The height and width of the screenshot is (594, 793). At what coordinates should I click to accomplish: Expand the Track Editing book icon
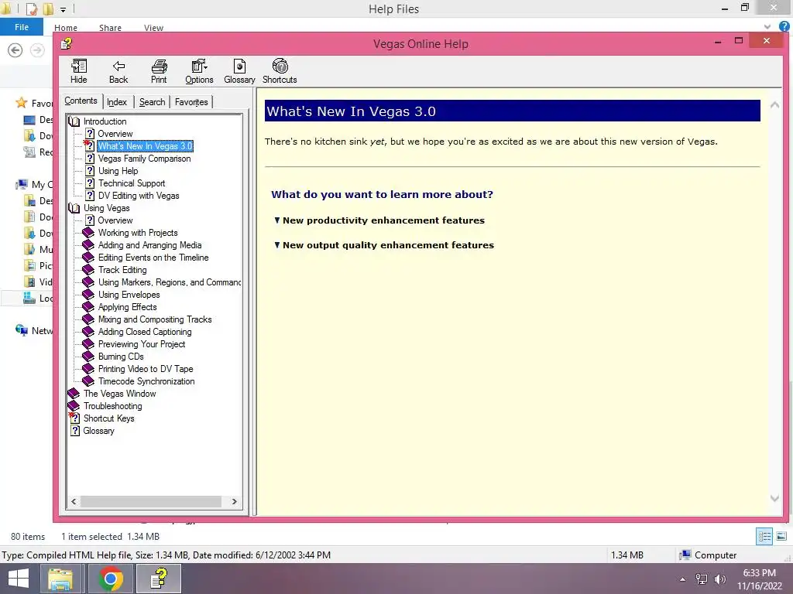[x=88, y=270]
